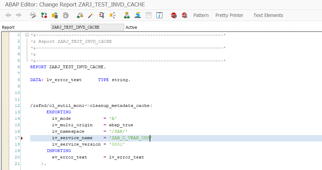Click line number 10 in the gutter
322x170 pixels.
pos(17,93)
